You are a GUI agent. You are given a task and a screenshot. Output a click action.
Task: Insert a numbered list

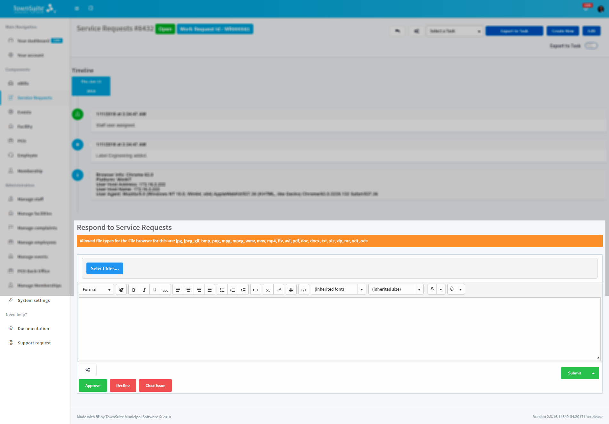tap(233, 289)
